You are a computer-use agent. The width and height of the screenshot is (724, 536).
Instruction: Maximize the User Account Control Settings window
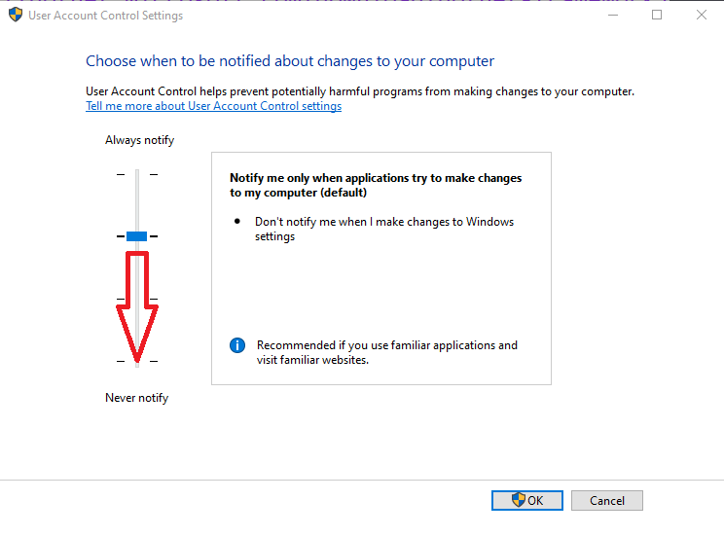point(657,15)
